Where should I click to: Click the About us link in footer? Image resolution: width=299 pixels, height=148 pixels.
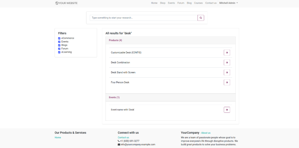pos(206,133)
